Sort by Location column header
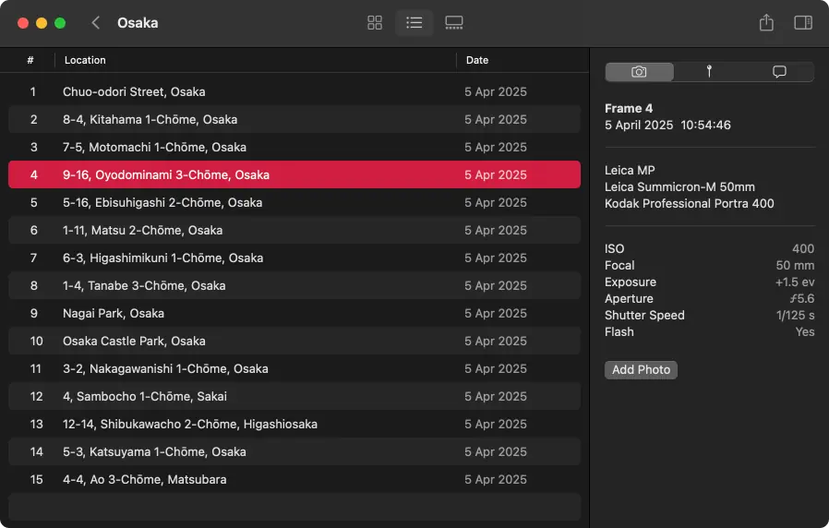The height and width of the screenshot is (528, 829). click(85, 60)
